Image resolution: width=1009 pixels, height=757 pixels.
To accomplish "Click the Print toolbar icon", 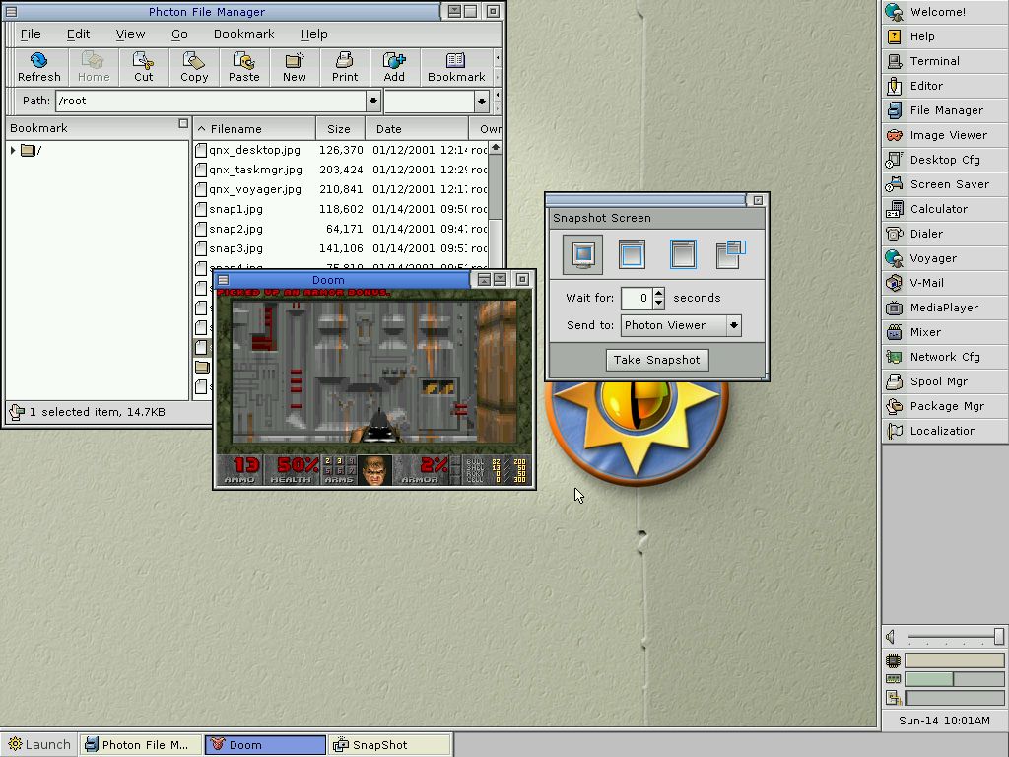I will pos(345,66).
